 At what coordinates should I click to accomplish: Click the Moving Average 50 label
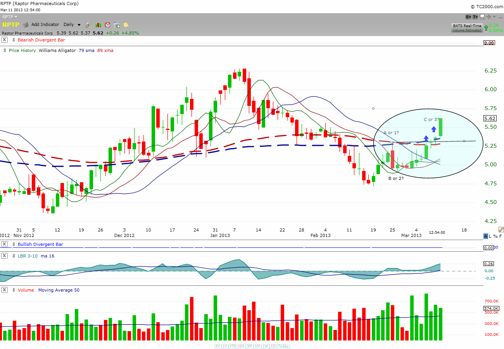[59, 290]
